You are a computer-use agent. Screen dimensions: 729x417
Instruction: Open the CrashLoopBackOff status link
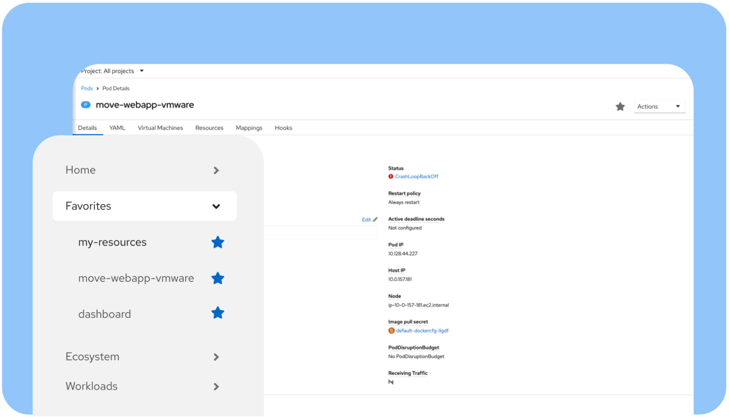(416, 177)
